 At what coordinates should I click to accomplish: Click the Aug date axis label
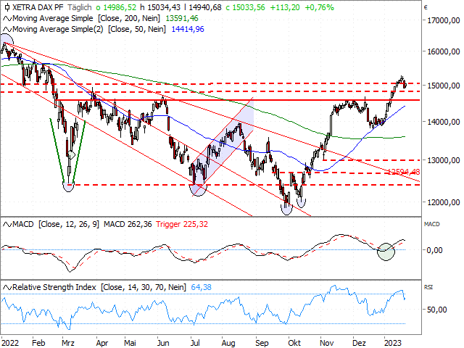(x=228, y=343)
